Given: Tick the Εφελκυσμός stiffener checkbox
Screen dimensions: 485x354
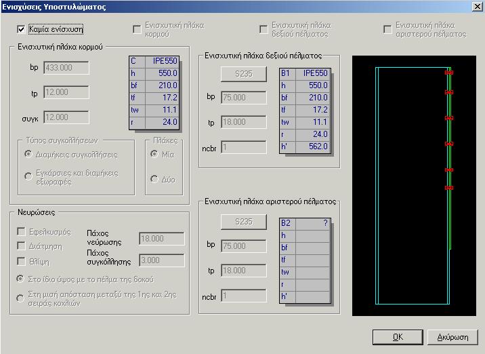Looking at the screenshot, I should (21, 232).
